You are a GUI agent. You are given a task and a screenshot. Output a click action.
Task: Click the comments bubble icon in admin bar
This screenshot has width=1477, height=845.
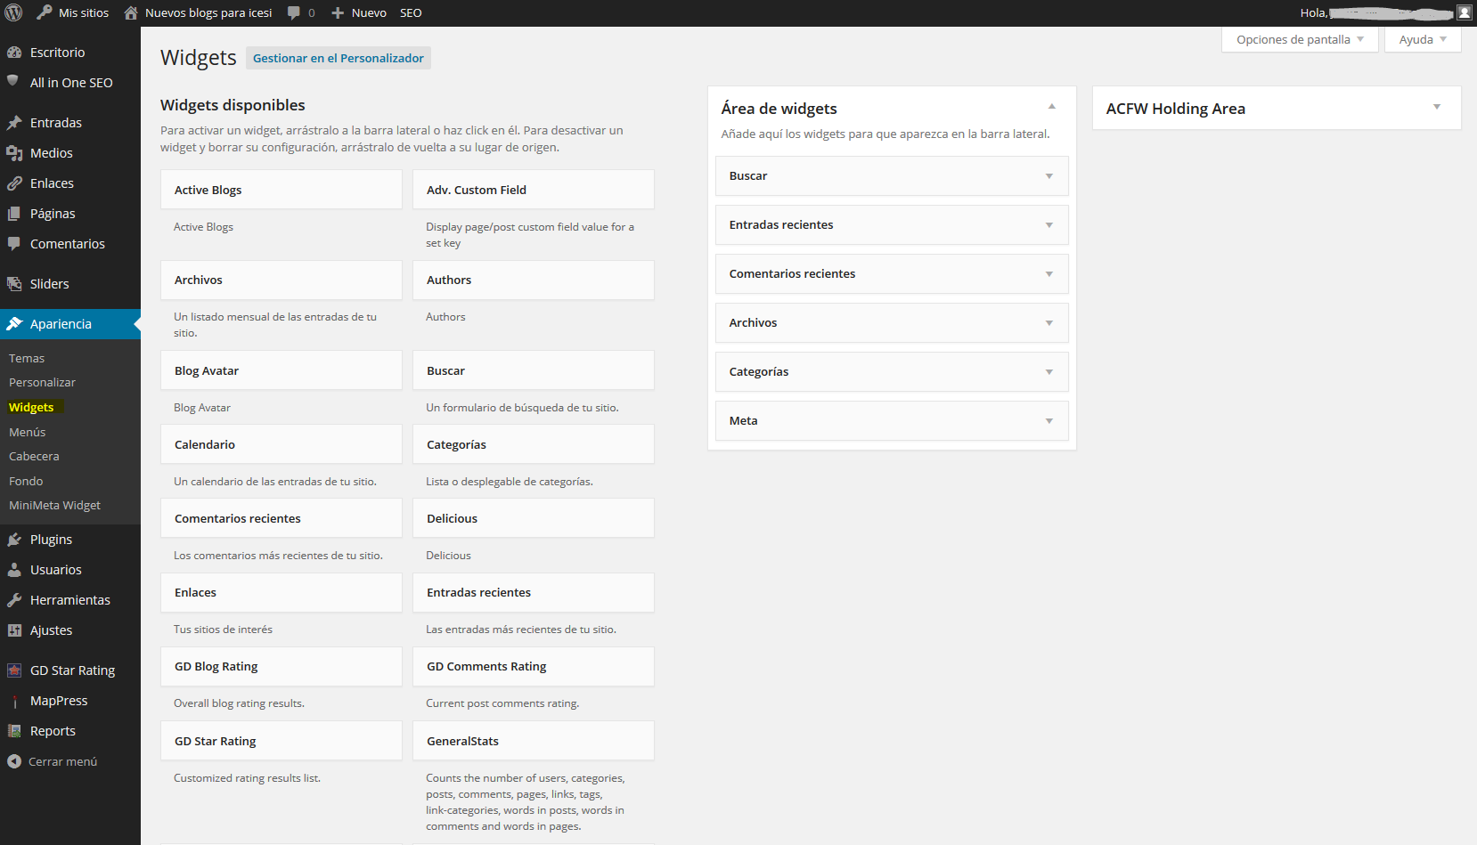tap(294, 13)
